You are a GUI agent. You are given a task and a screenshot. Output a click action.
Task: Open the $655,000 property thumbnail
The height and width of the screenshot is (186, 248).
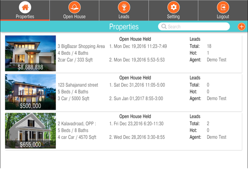(31, 131)
